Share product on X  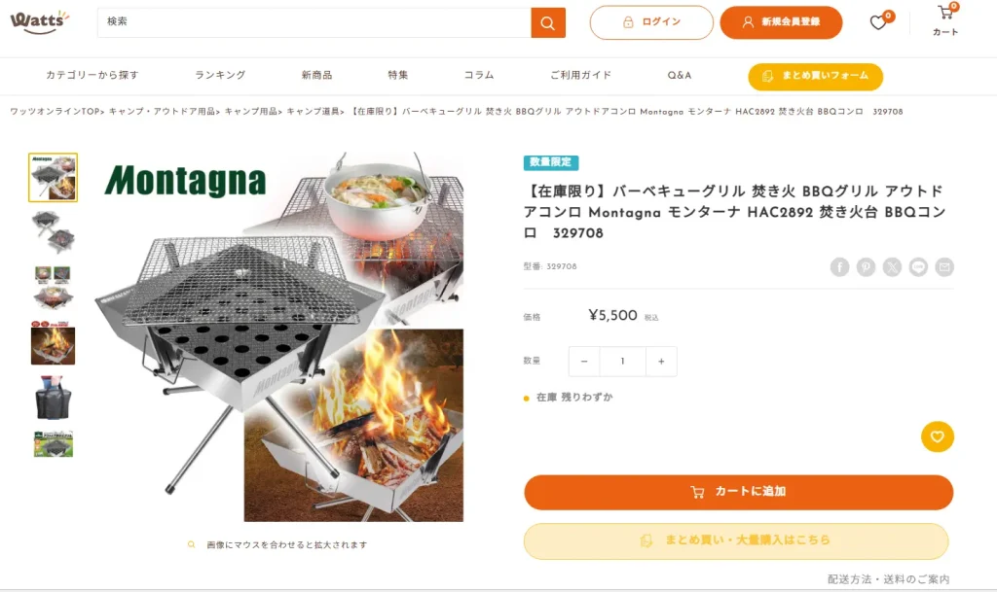point(892,266)
